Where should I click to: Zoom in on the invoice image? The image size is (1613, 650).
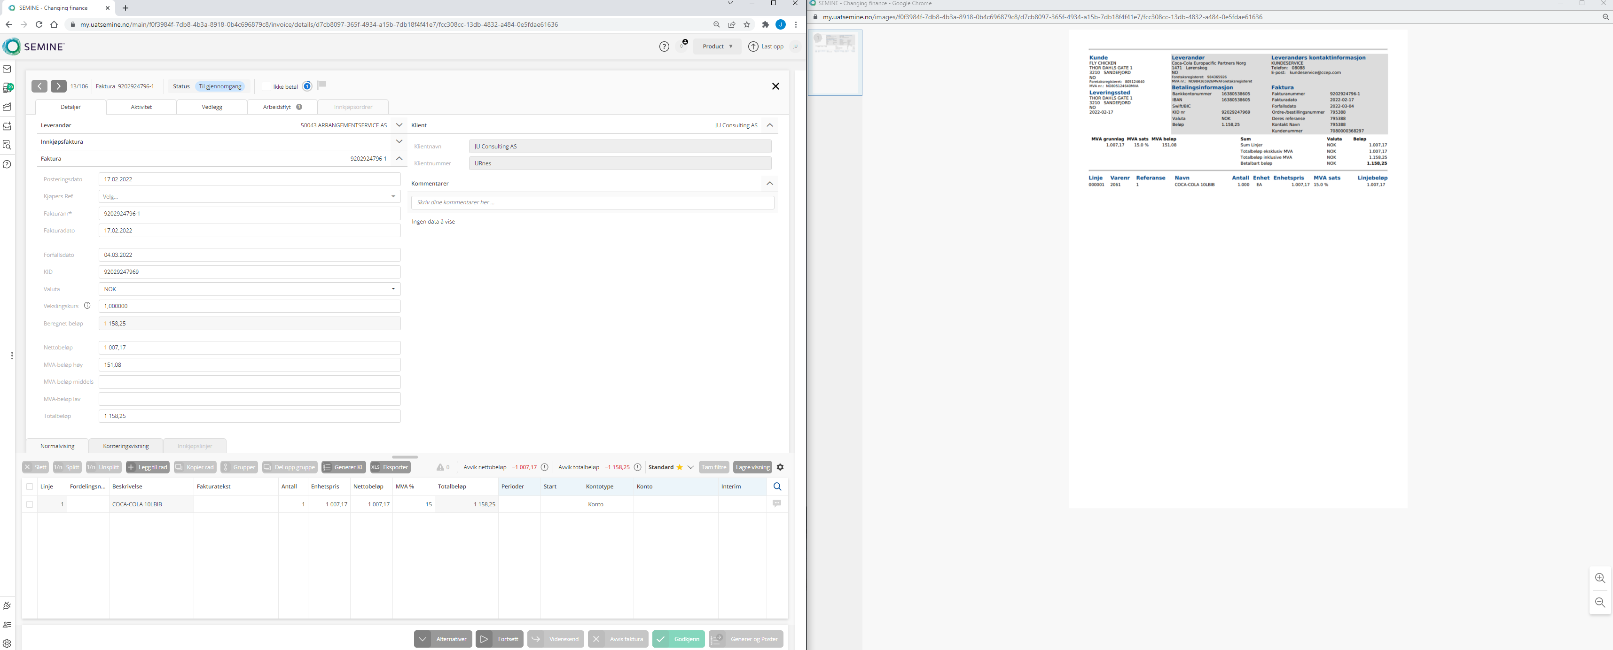point(1600,578)
